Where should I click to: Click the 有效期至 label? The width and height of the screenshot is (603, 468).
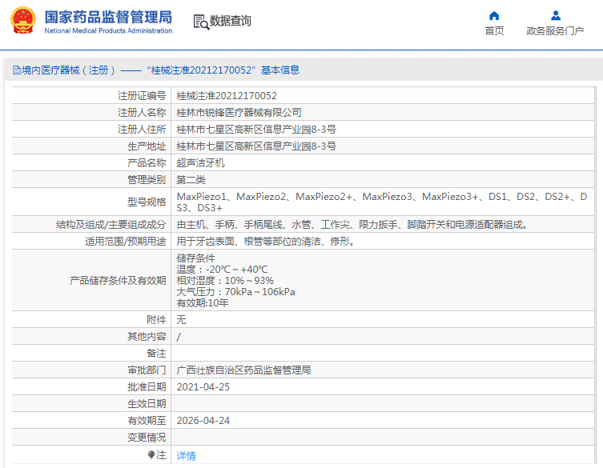pyautogui.click(x=147, y=421)
